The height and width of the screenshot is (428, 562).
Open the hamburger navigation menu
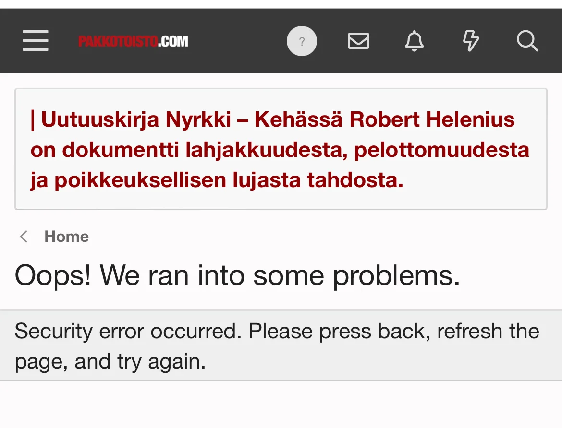pyautogui.click(x=36, y=41)
